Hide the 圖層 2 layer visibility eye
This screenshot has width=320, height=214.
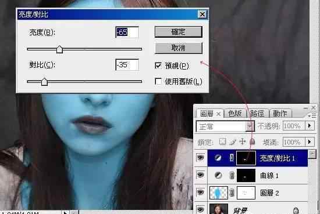[x=200, y=192]
